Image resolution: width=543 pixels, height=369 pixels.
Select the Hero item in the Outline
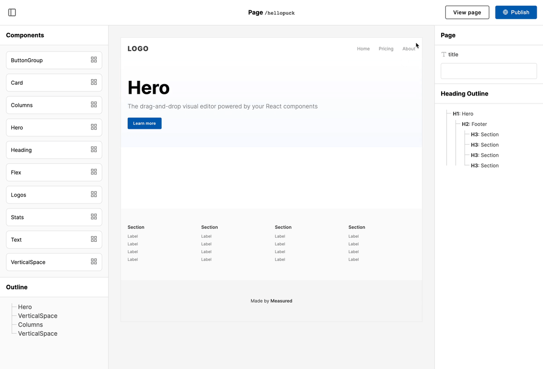pyautogui.click(x=25, y=307)
